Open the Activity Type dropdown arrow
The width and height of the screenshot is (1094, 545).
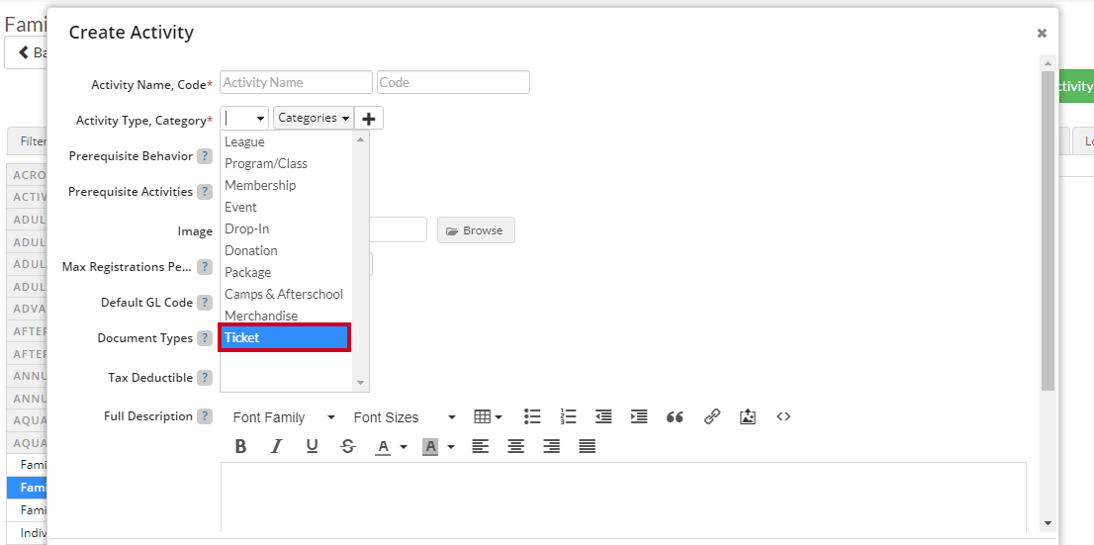coord(261,119)
